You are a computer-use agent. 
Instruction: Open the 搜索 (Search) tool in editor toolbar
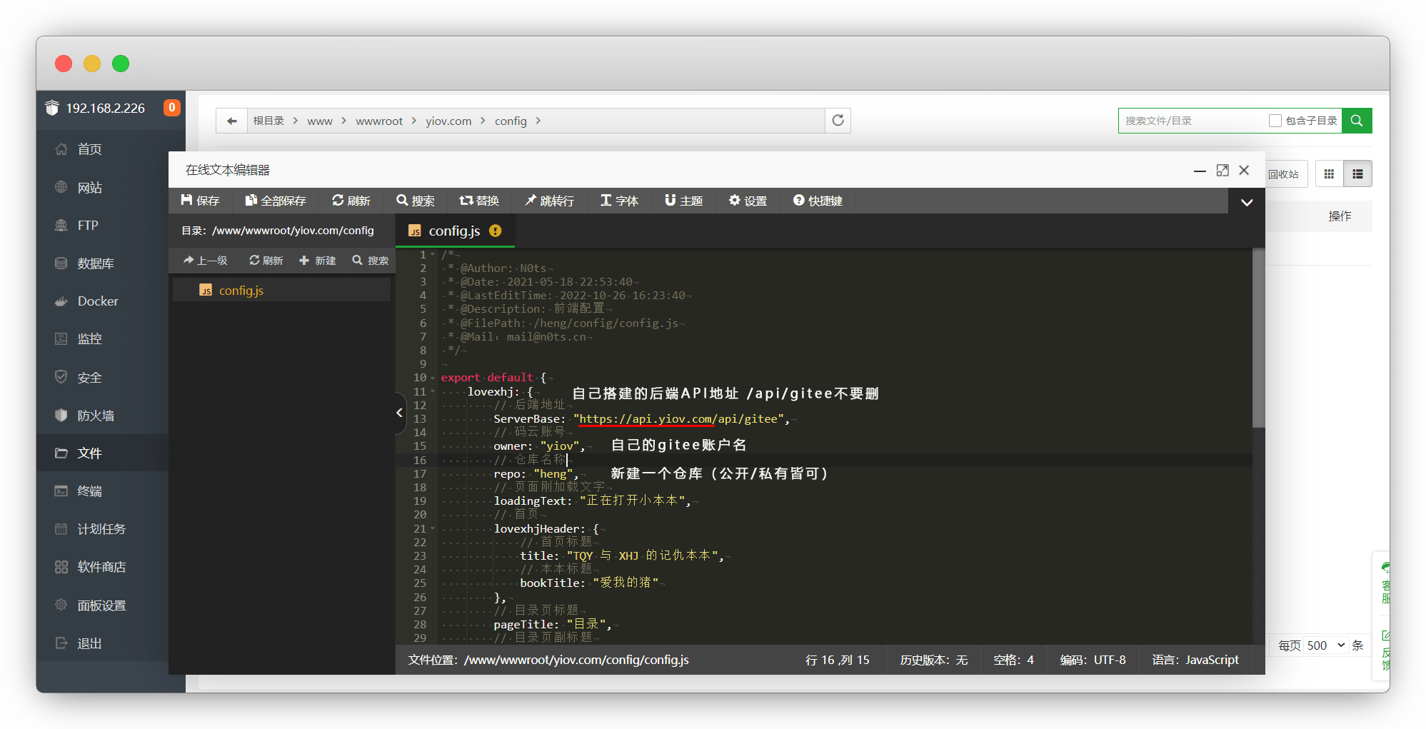[416, 201]
